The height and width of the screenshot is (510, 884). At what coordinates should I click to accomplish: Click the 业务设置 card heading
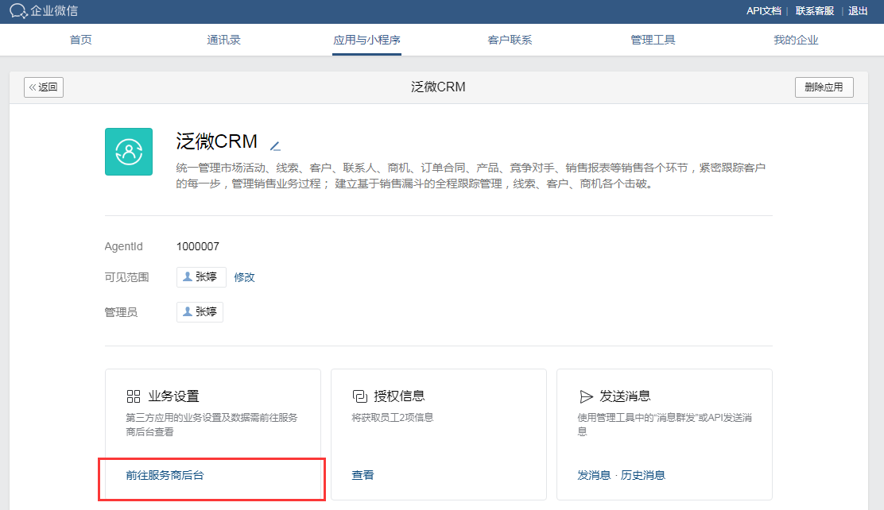[x=173, y=396]
